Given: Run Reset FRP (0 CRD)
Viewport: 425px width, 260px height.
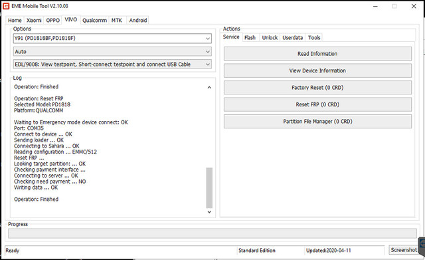Looking at the screenshot, I should 317,104.
